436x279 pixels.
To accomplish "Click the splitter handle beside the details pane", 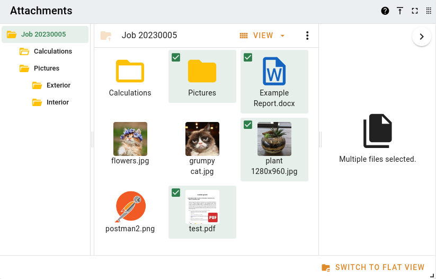I will tap(321, 139).
